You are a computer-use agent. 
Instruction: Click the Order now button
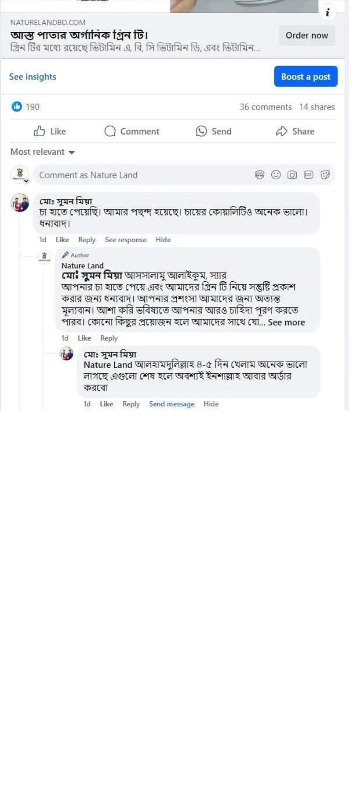pyautogui.click(x=307, y=36)
